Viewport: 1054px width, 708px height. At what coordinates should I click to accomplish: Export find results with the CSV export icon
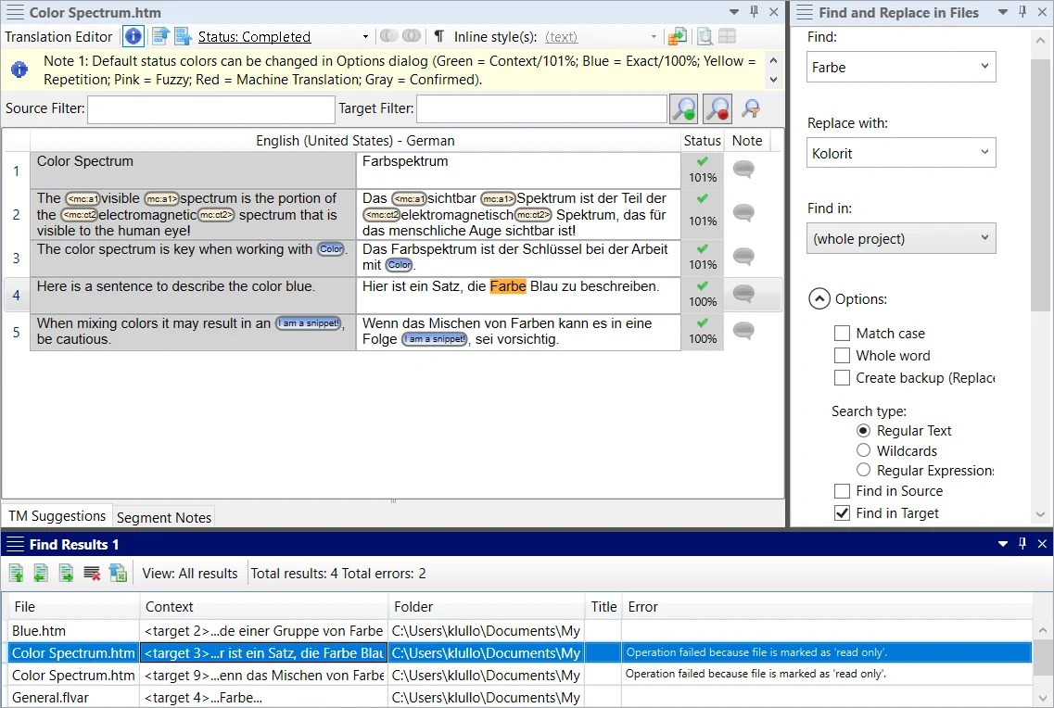(x=118, y=573)
